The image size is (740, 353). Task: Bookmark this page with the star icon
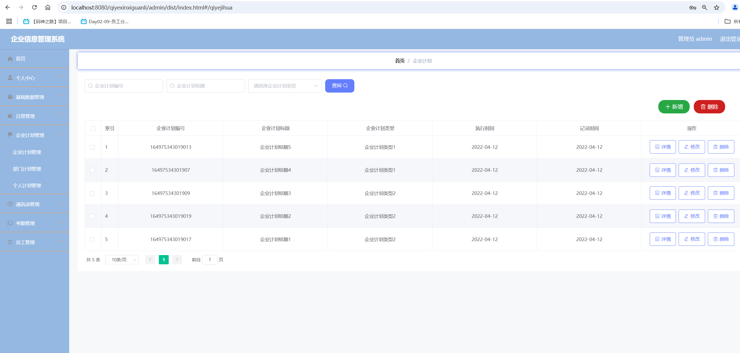(717, 7)
